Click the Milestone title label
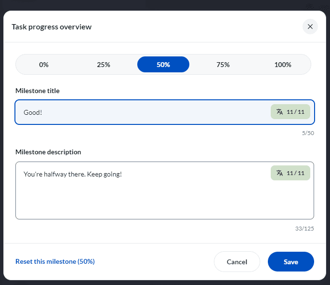 point(38,91)
